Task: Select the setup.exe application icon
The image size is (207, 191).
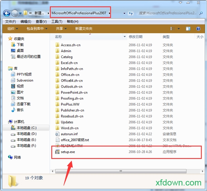Action: (x=57, y=152)
